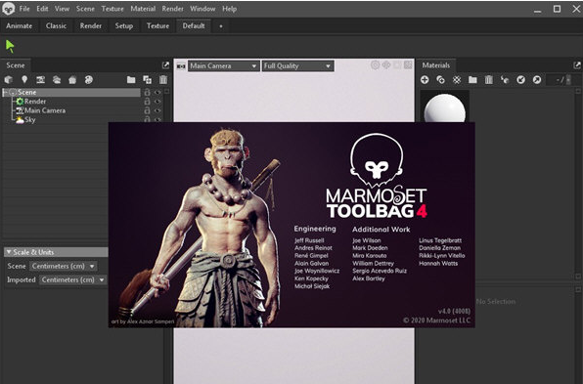Toggle visibility eye for Scene row
Viewport: 583px width, 384px height.
click(x=157, y=92)
